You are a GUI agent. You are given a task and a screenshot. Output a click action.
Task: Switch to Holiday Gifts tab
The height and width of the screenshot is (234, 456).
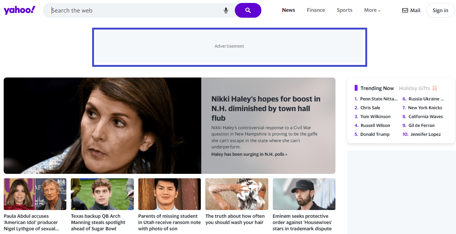coord(414,88)
